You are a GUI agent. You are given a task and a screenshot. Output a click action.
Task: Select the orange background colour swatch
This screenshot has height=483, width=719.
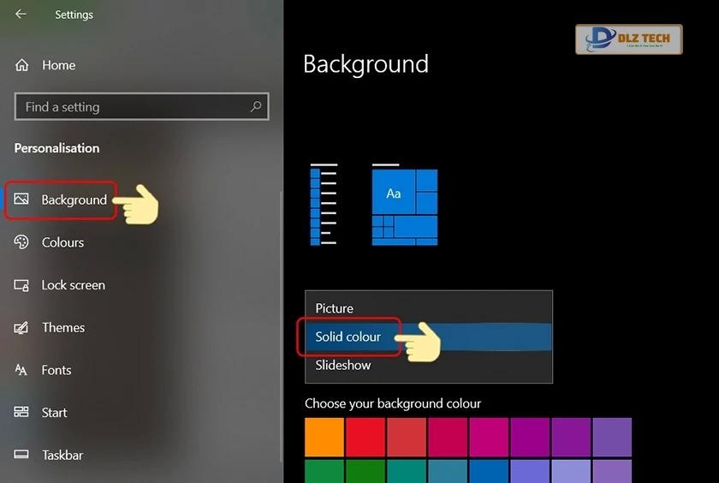(324, 437)
